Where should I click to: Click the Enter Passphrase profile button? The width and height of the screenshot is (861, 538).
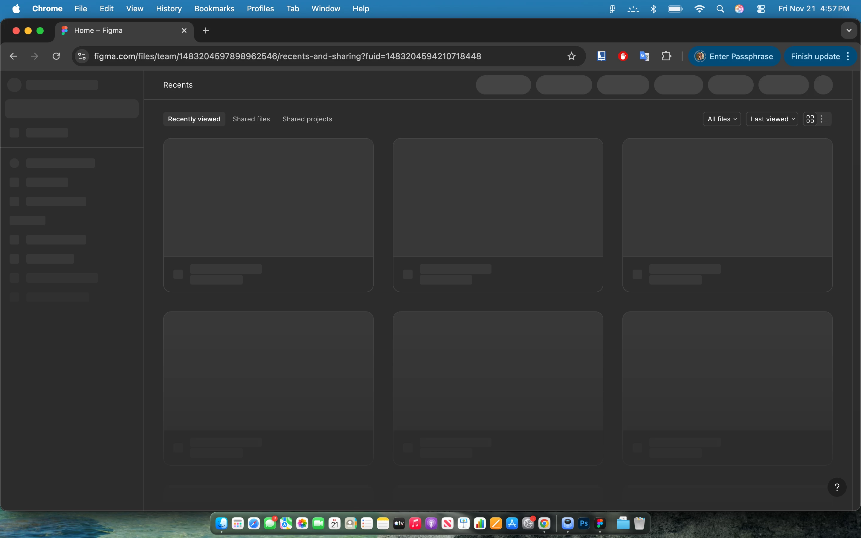tap(734, 56)
